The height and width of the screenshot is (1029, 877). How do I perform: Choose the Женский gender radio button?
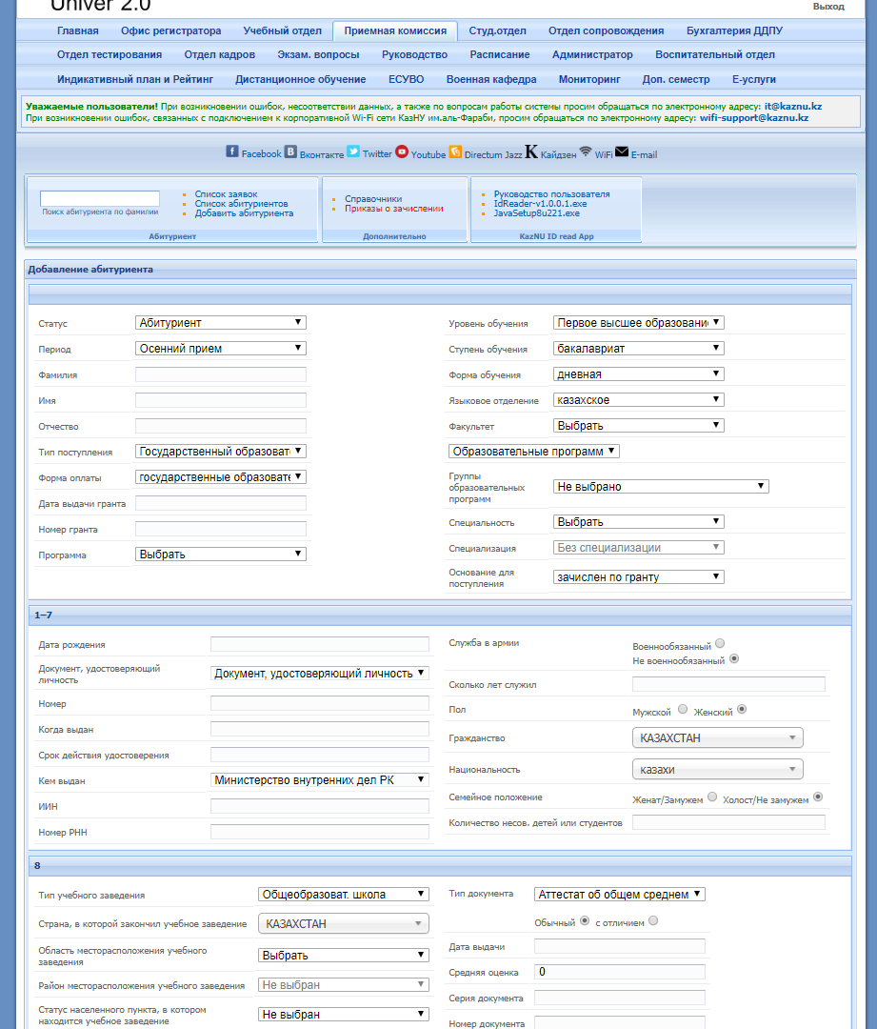pyautogui.click(x=742, y=709)
